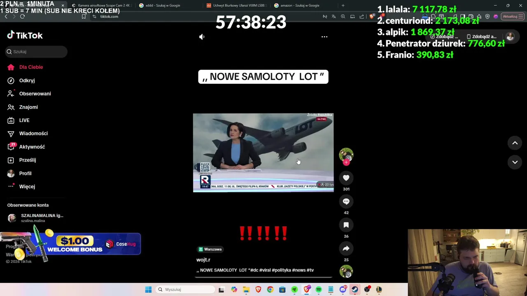Click the Szukaj search field
Screen dimensions: 527x296
[36, 51]
